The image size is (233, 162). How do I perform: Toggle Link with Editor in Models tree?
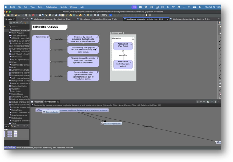pyautogui.click(x=25, y=23)
